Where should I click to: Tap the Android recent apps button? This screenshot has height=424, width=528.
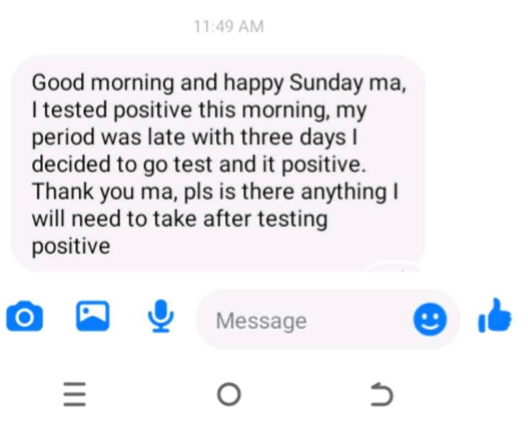pos(75,394)
